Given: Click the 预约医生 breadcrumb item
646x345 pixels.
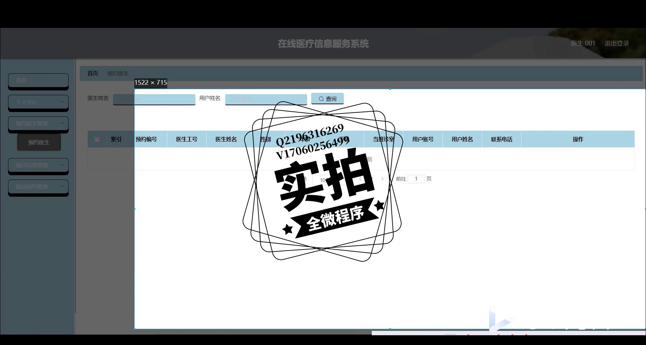Looking at the screenshot, I should pos(118,73).
